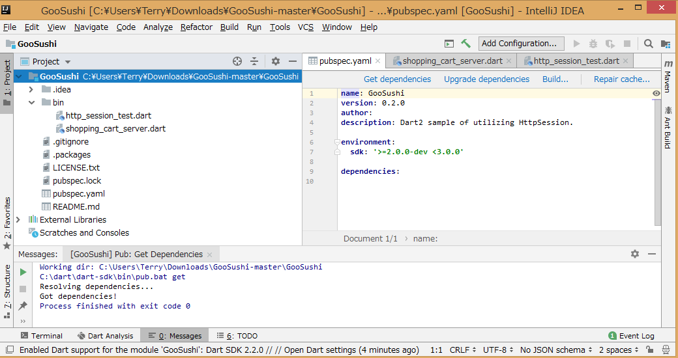
Task: Click the Scroll from Source target icon
Action: [237, 61]
